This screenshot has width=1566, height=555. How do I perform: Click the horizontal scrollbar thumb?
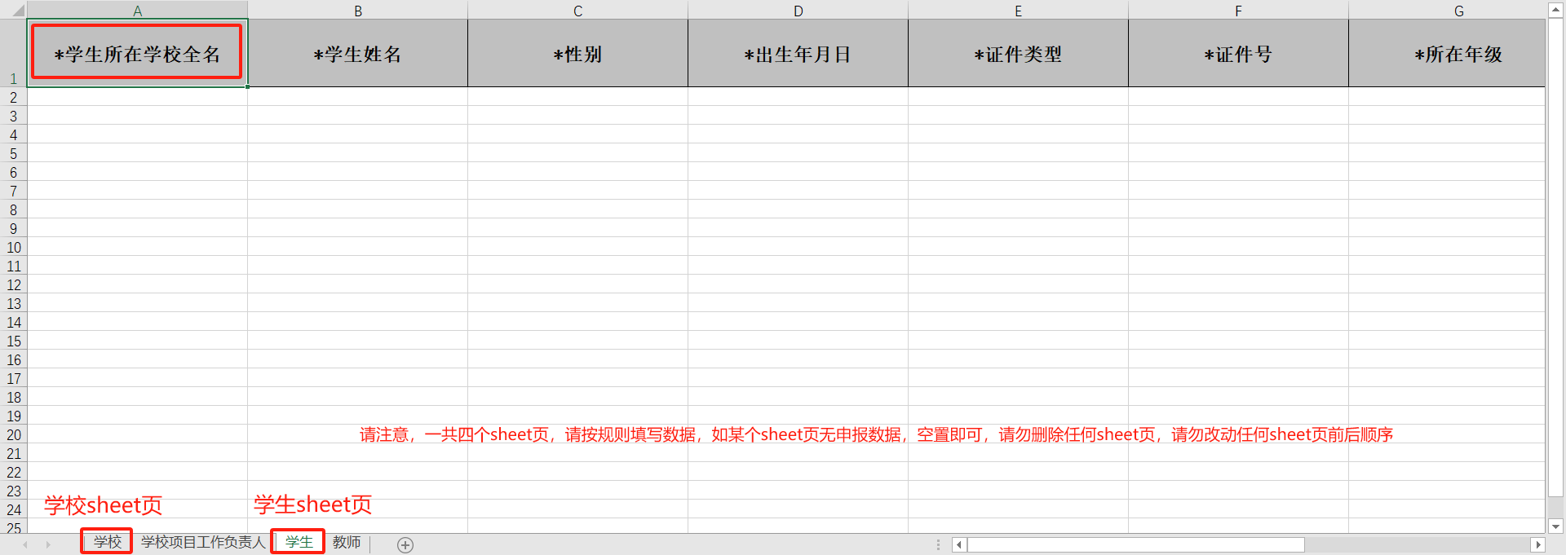pyautogui.click(x=1136, y=544)
